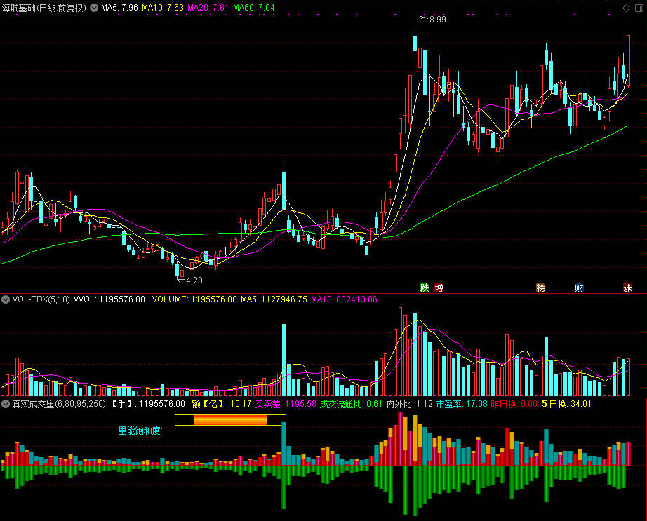Click the 昨日换: 0.00 value

click(x=514, y=404)
